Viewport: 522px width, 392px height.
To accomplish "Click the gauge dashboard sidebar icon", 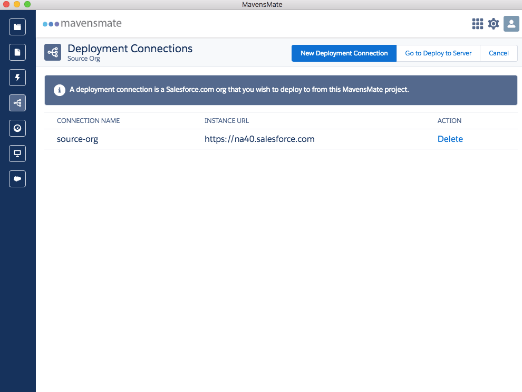I will click(17, 128).
